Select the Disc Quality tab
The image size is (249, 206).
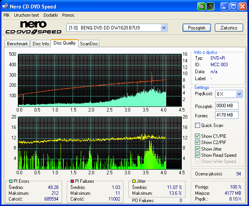tap(64, 43)
